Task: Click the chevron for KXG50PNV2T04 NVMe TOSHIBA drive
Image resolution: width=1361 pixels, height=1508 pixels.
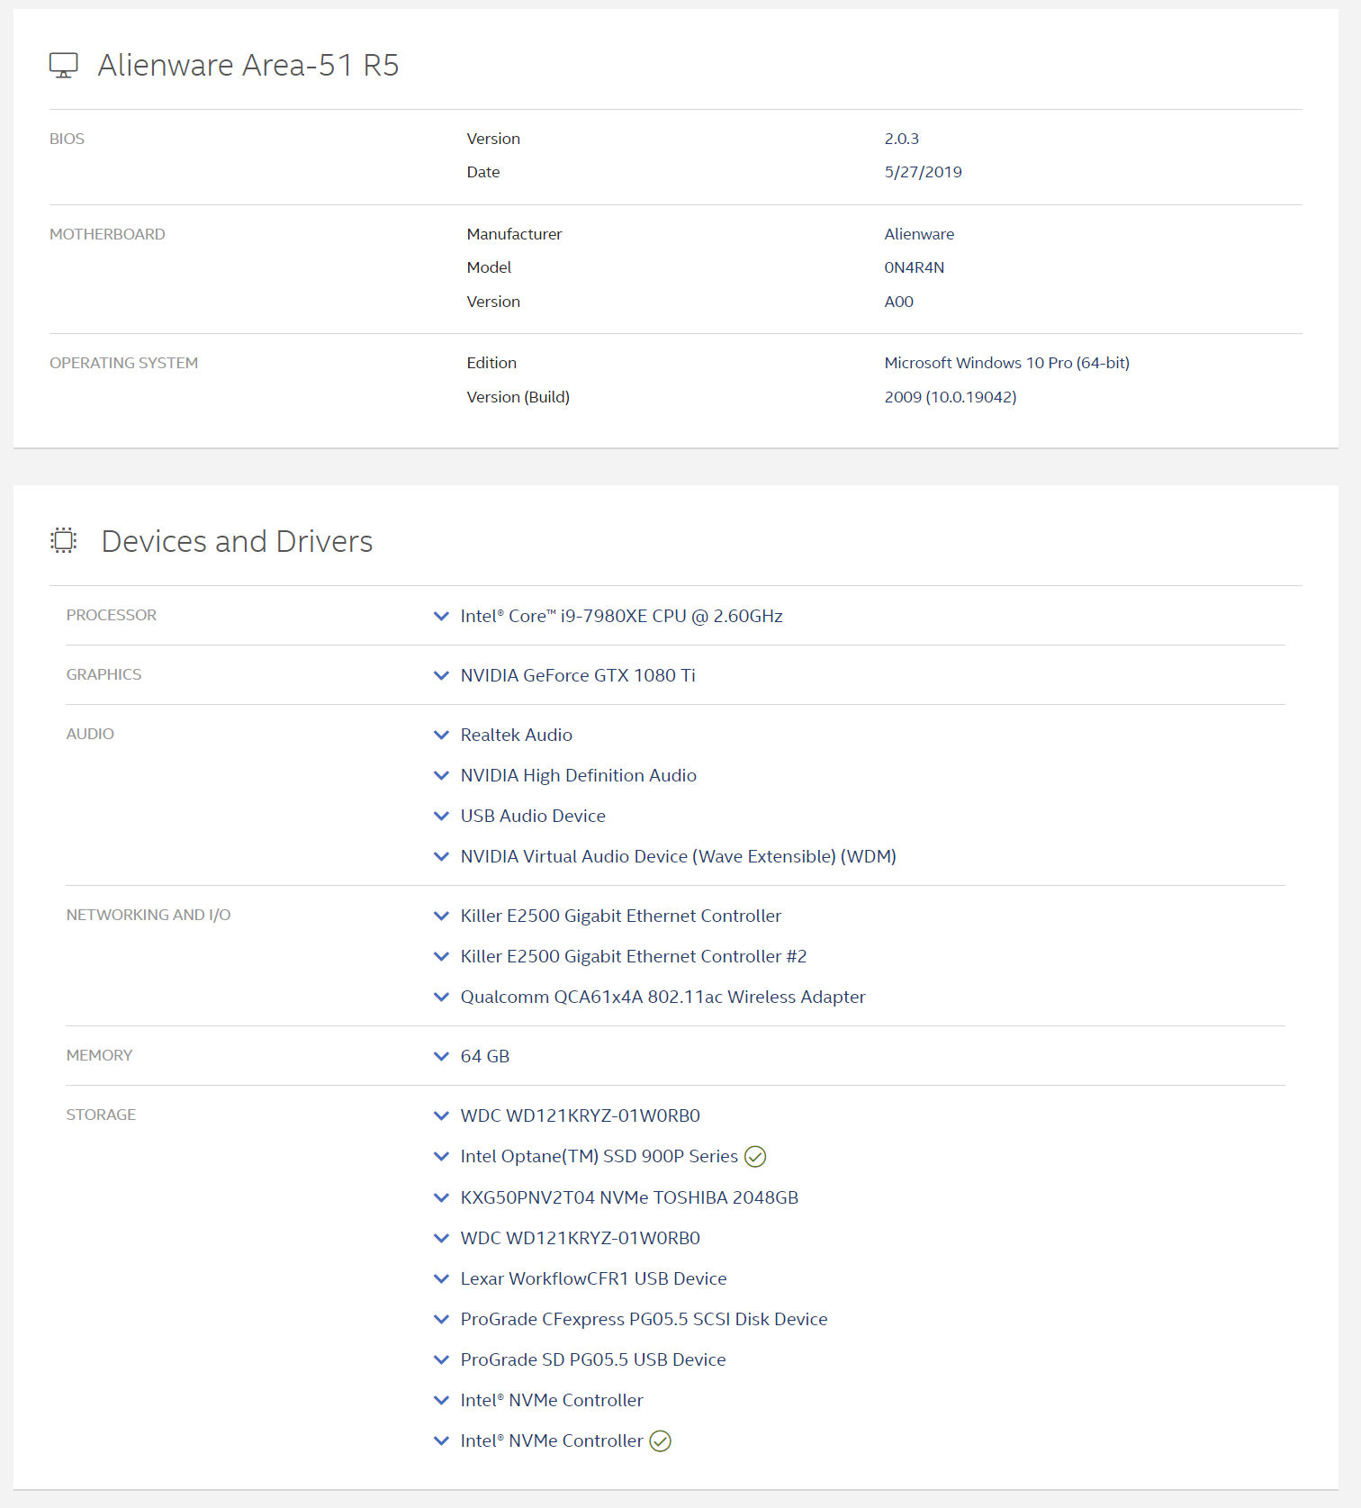Action: point(441,1198)
